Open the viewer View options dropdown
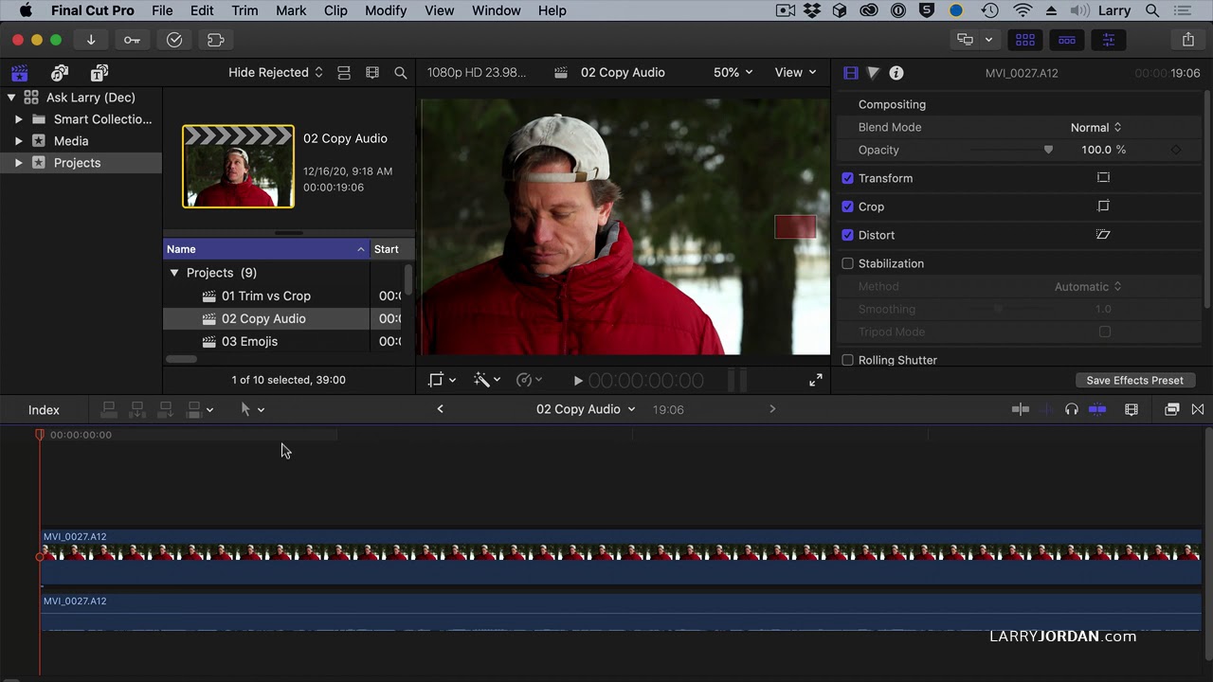1213x682 pixels. 795,73
